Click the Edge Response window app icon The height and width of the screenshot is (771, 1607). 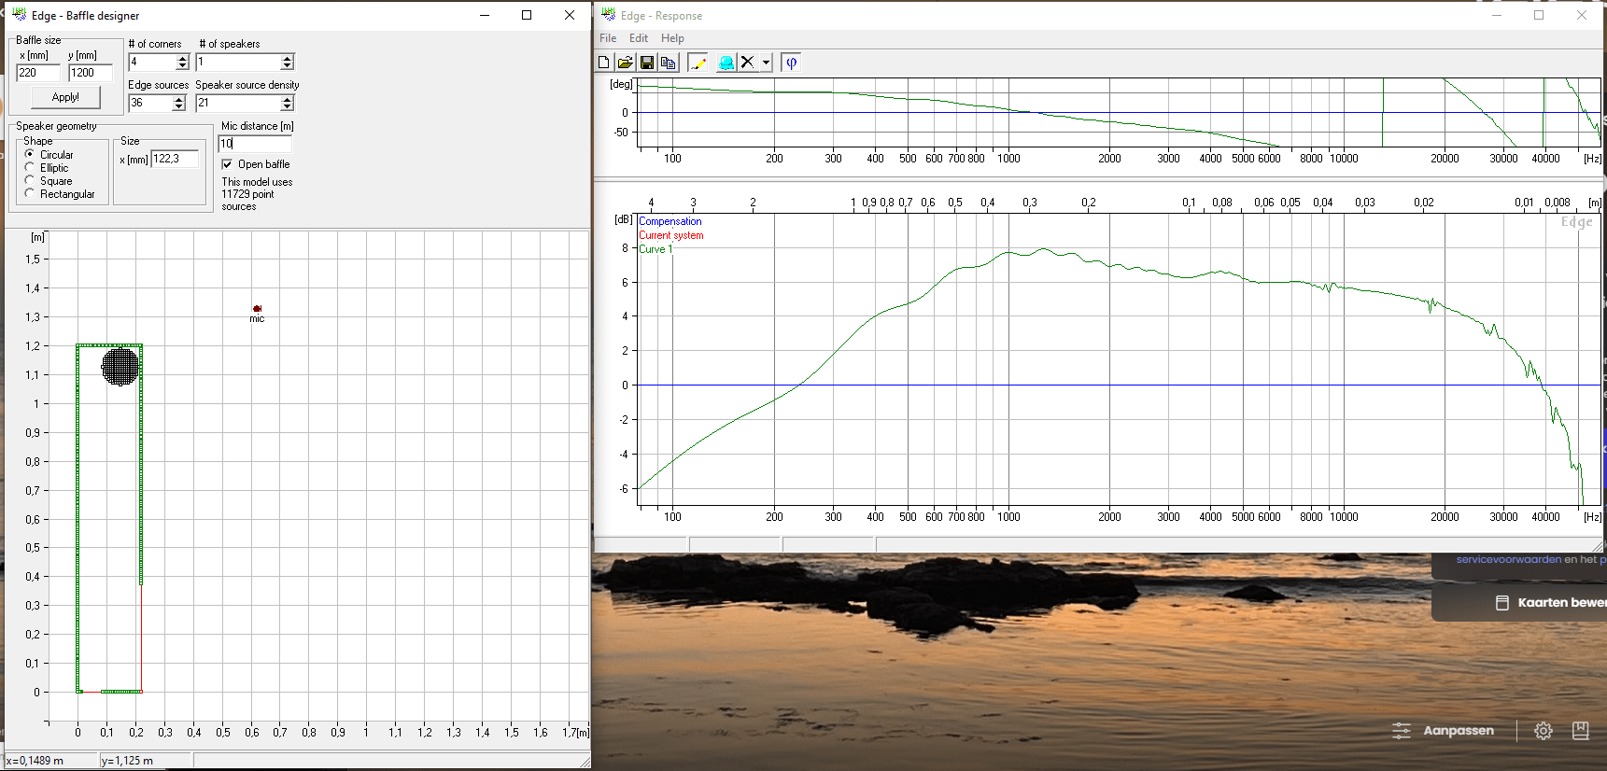coord(609,15)
